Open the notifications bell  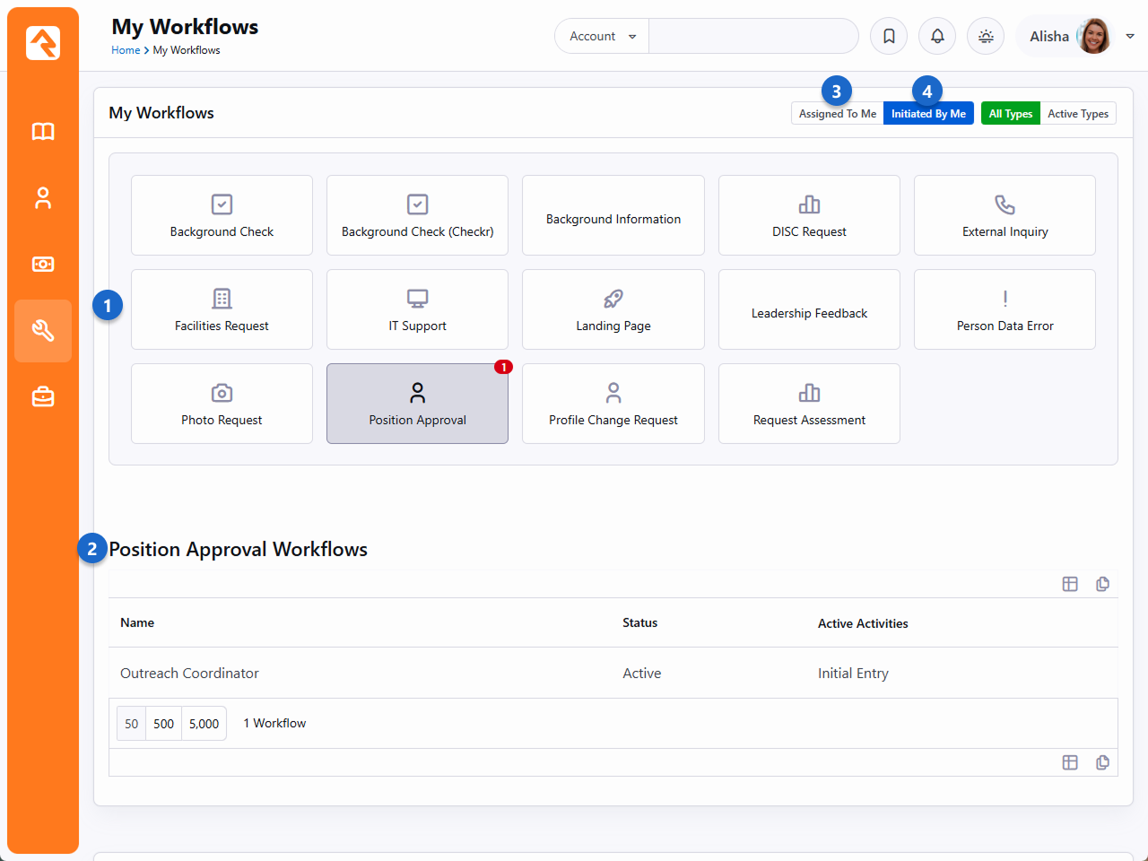click(937, 37)
